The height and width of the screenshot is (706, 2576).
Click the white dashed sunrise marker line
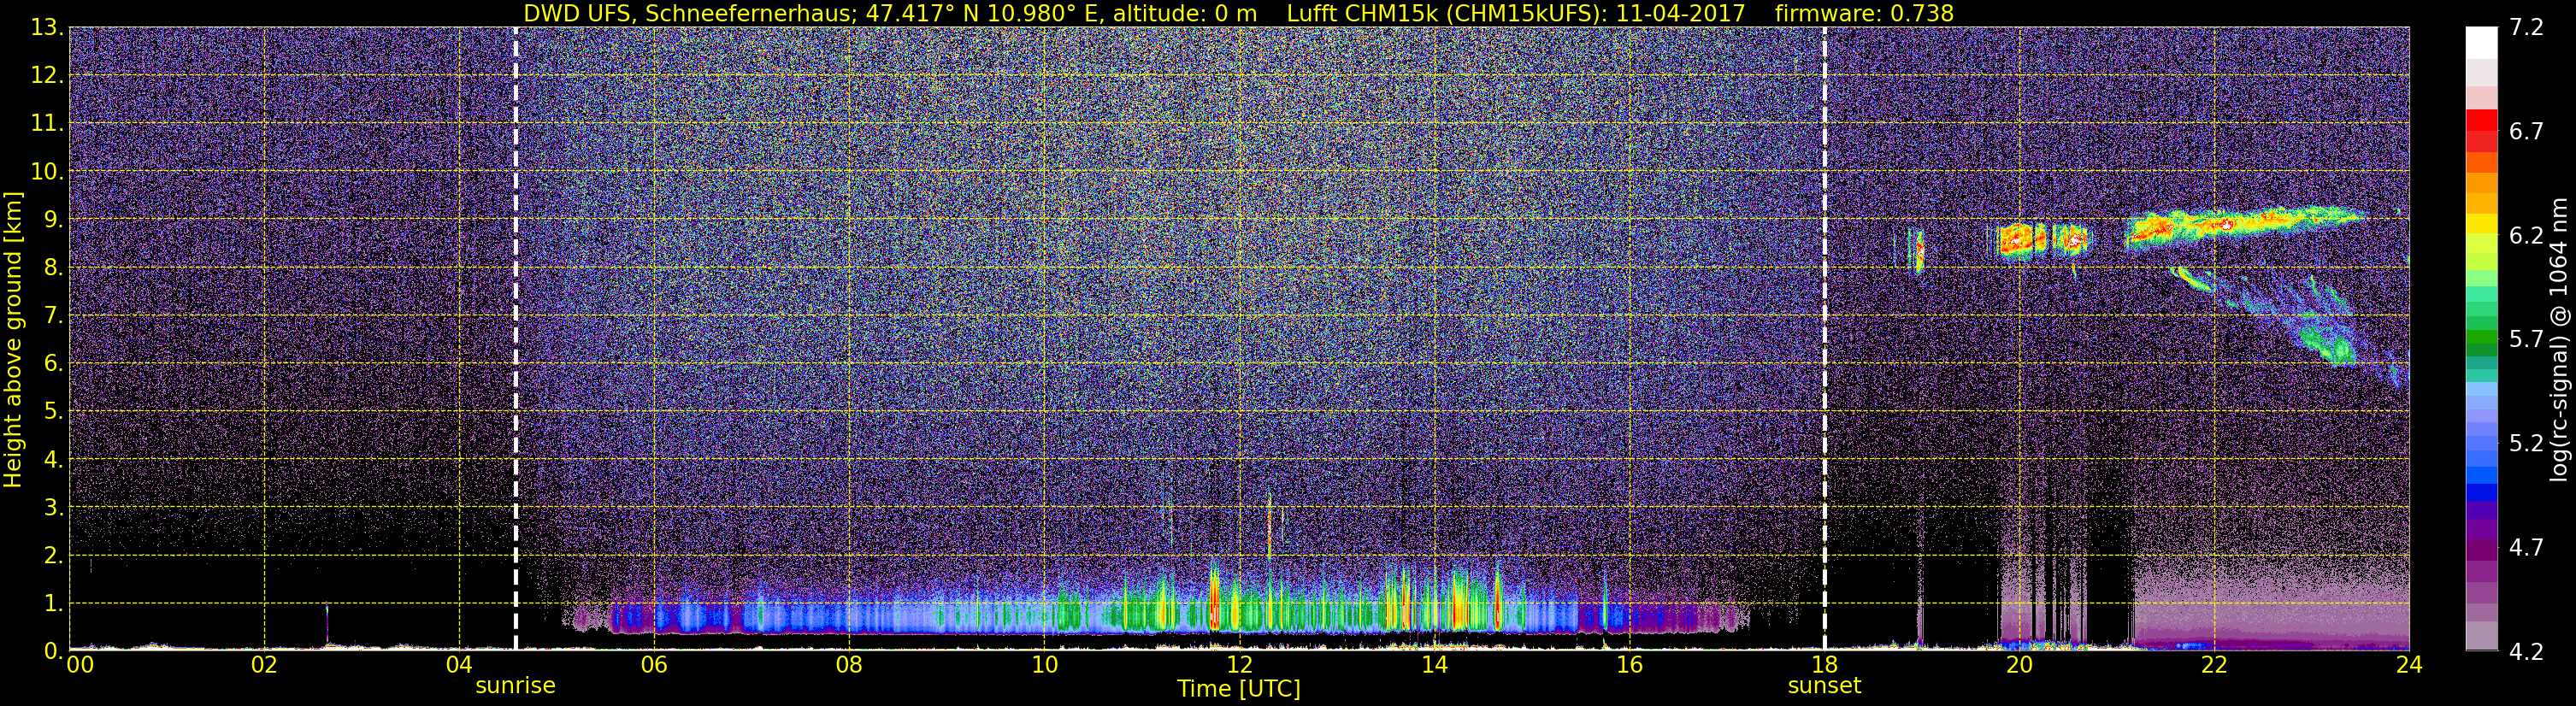click(515, 339)
